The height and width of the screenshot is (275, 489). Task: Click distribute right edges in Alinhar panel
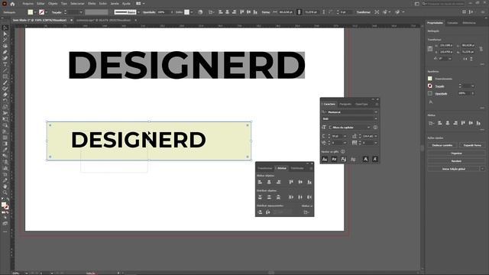pyautogui.click(x=309, y=197)
